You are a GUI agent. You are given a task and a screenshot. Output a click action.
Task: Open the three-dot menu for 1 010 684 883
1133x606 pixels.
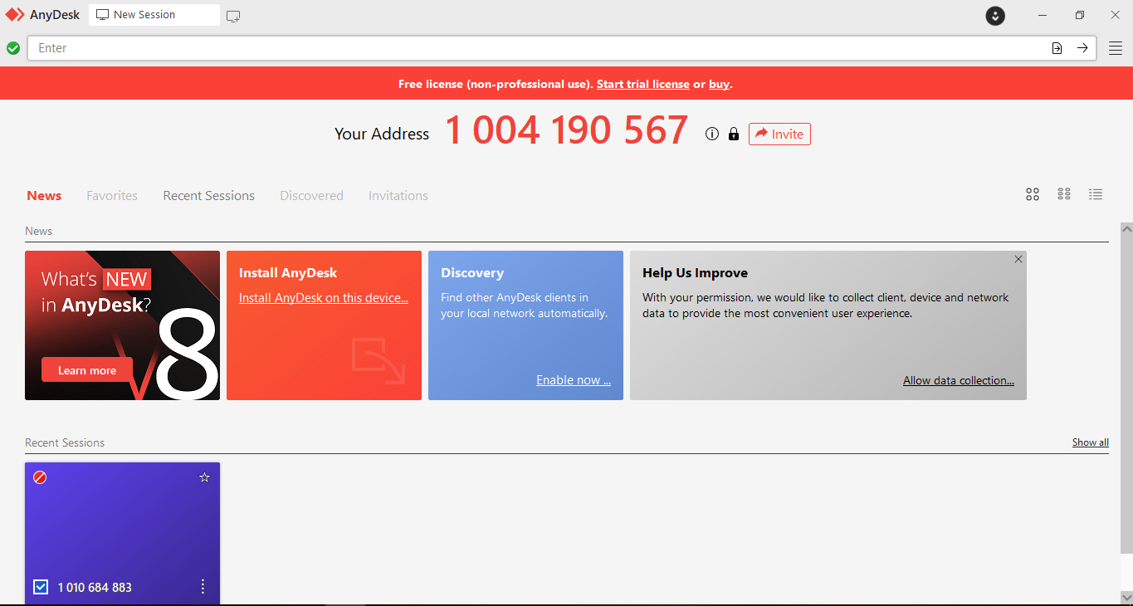(203, 587)
